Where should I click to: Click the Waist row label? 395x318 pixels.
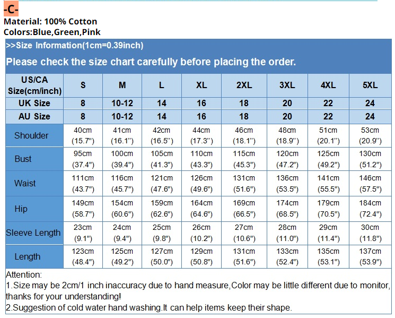pyautogui.click(x=25, y=183)
